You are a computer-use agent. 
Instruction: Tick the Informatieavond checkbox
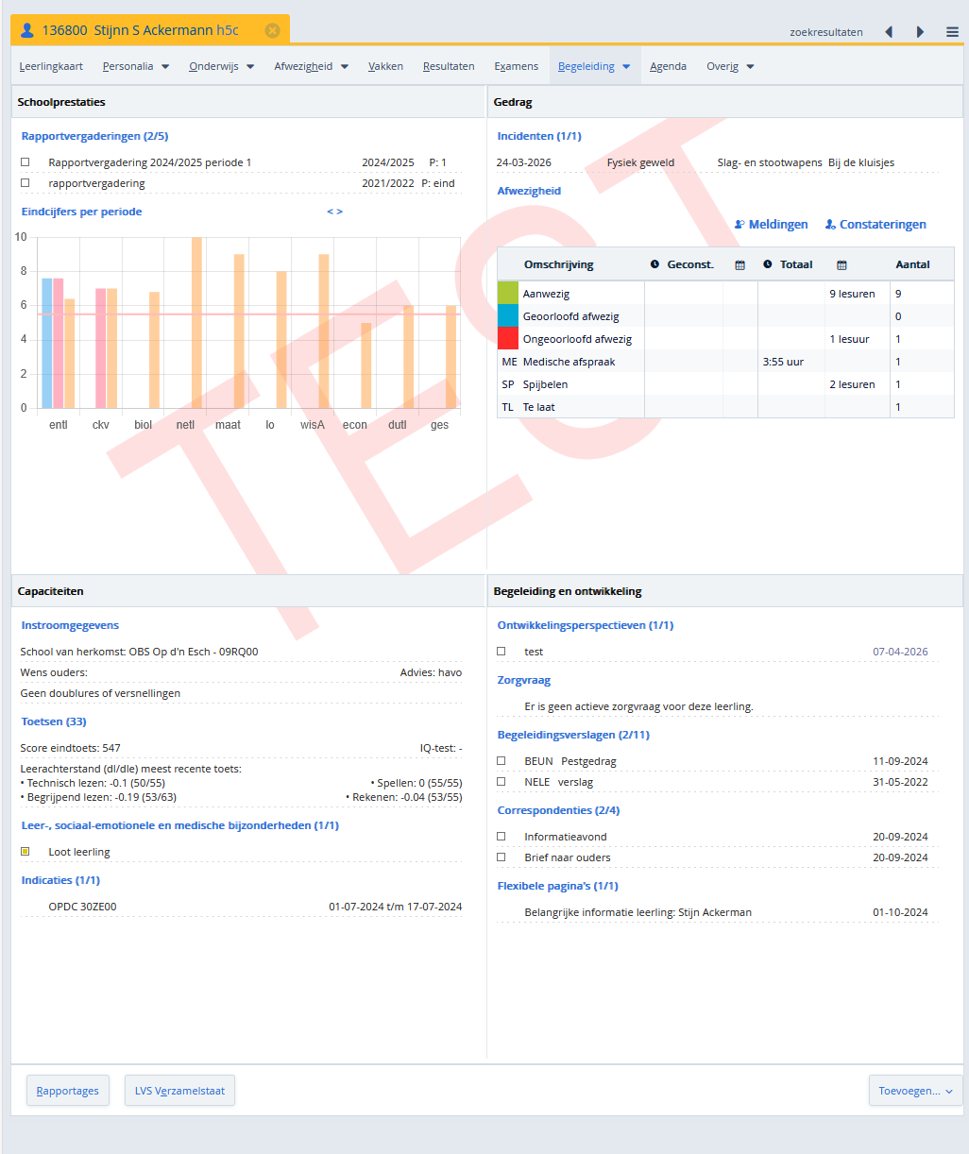click(x=501, y=837)
